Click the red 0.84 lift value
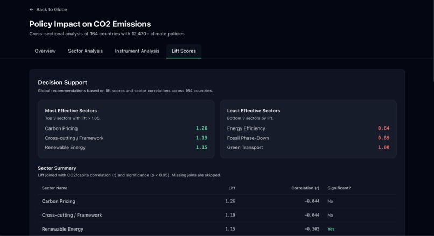 coord(383,128)
